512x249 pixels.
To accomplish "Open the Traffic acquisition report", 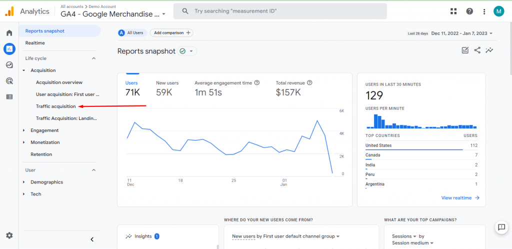I will point(56,106).
